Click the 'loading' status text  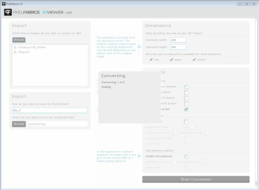(x=106, y=87)
